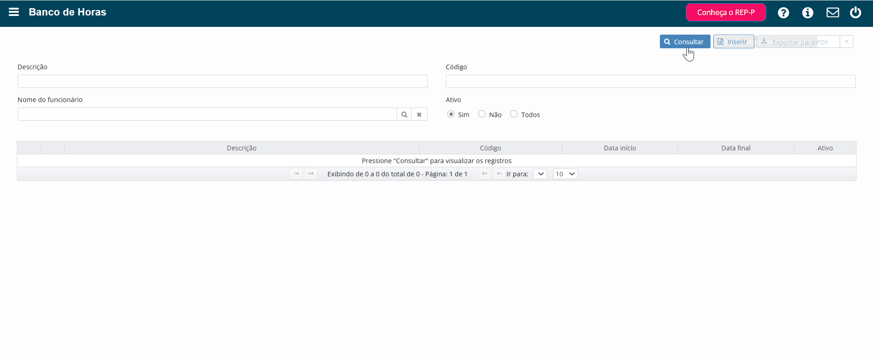Expand the export options dropdown arrow

pos(847,41)
